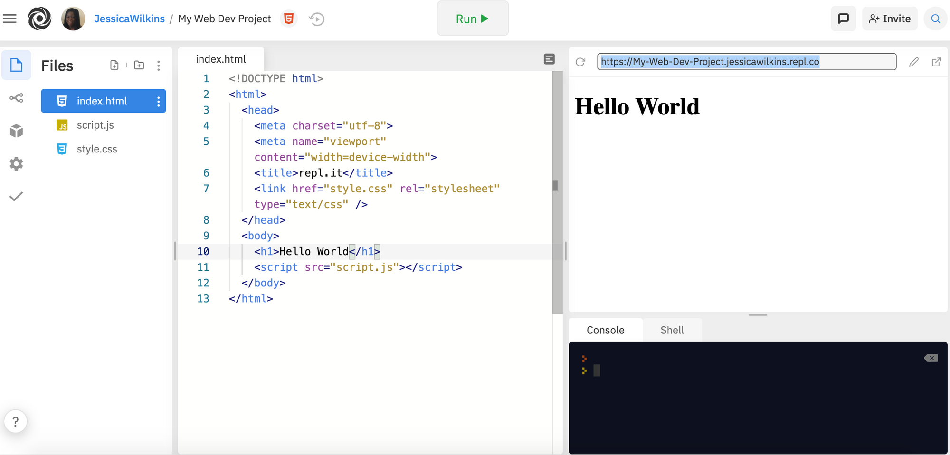Open the version history icon

(316, 19)
